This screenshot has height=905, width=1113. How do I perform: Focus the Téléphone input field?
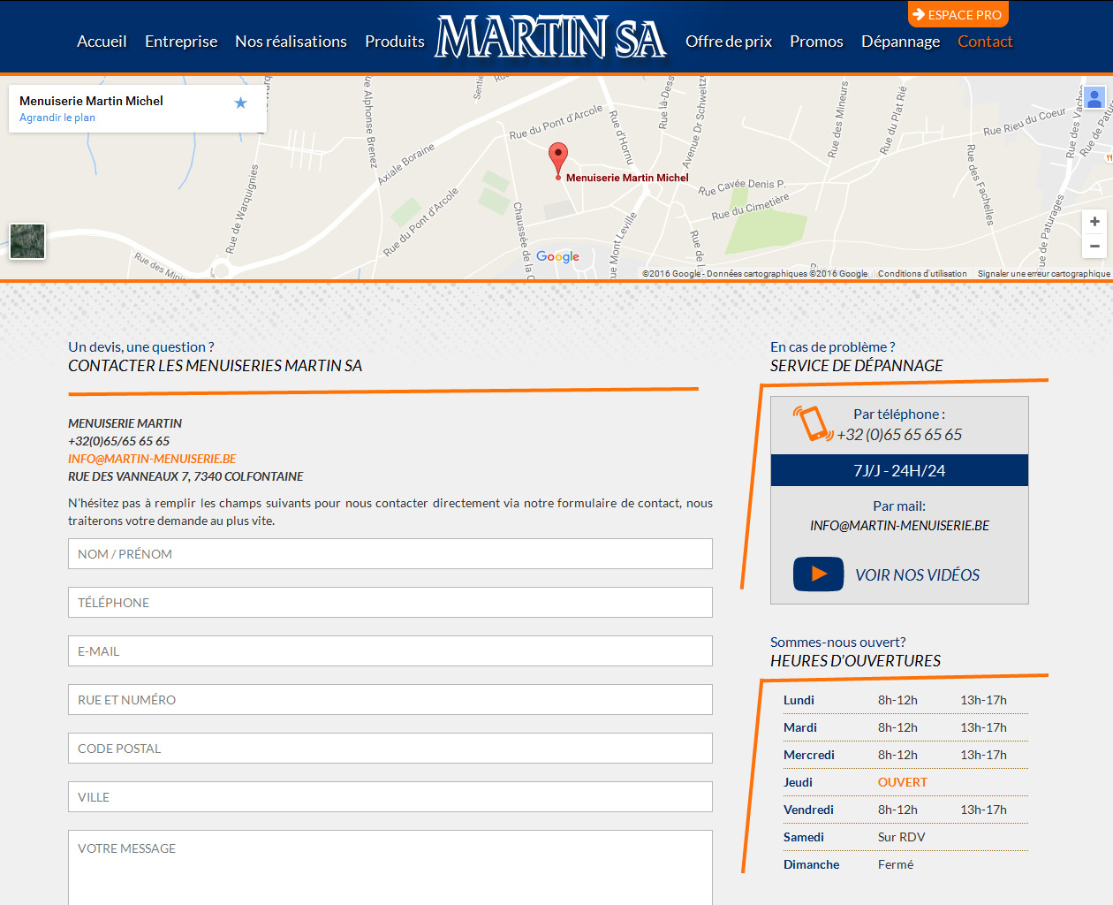[390, 603]
